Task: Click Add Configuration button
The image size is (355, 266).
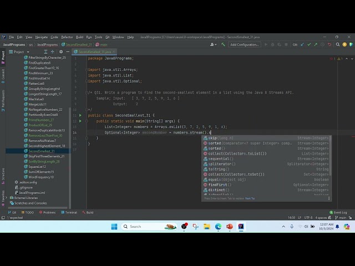Action: tap(244, 44)
